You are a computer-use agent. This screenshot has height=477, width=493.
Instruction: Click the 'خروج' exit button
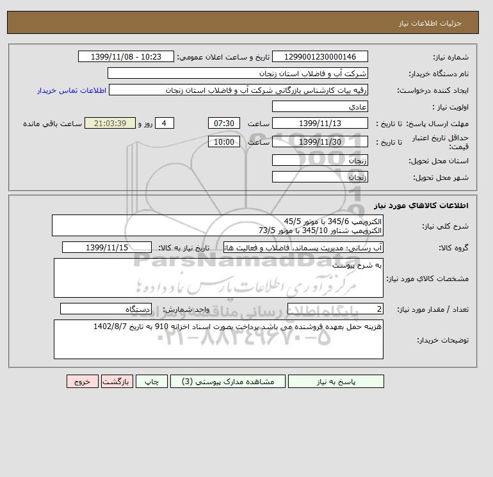coord(83,382)
